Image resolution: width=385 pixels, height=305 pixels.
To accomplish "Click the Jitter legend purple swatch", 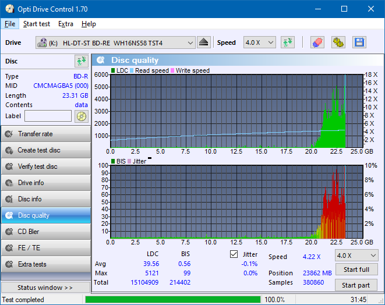I will click(129, 161).
